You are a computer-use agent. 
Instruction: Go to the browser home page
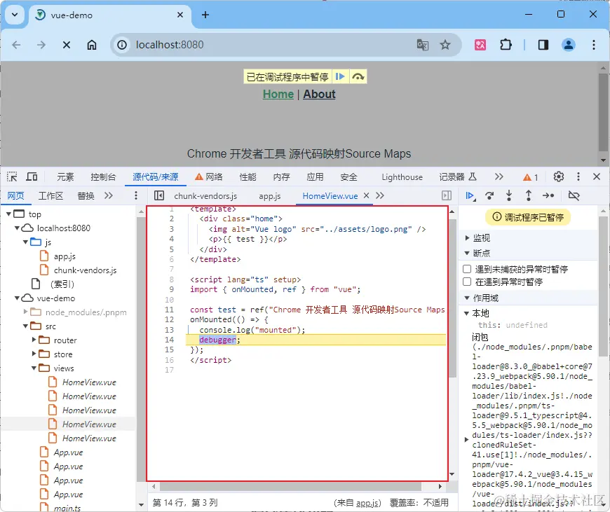pos(92,45)
